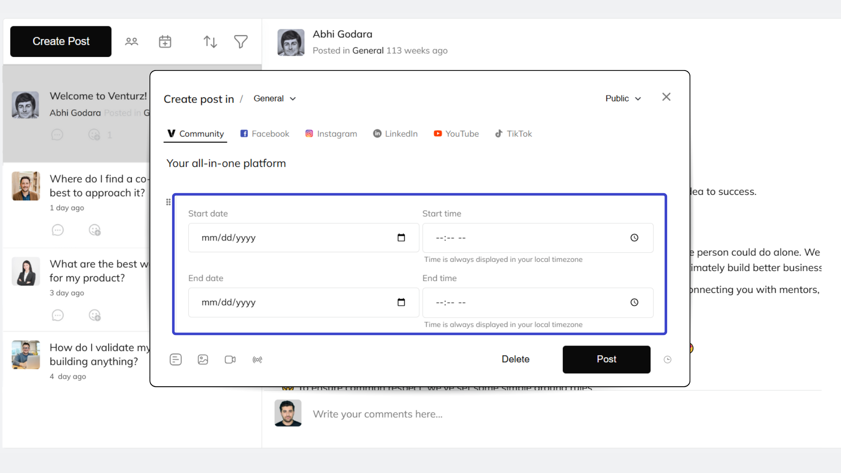Open the Start time clock picker icon

click(634, 237)
